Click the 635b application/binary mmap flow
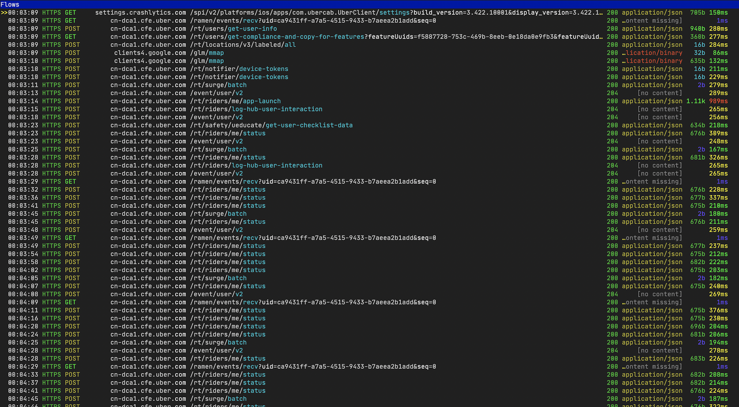 pyautogui.click(x=207, y=61)
